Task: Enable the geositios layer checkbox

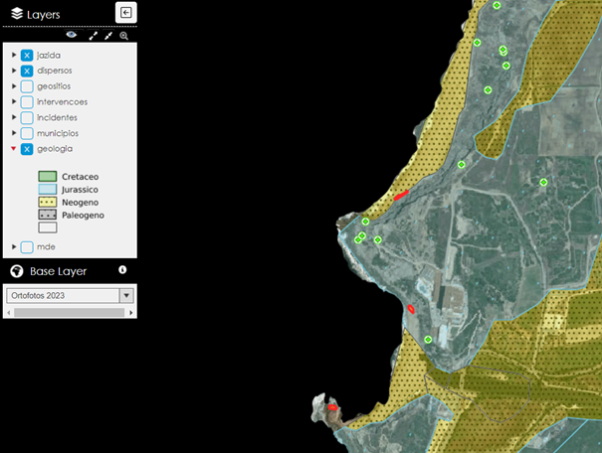Action: click(27, 86)
